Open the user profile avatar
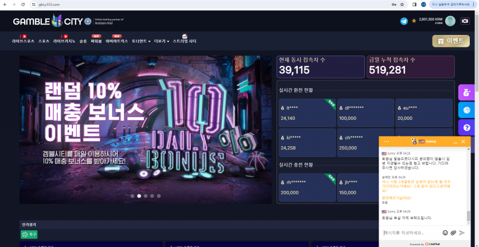The image size is (479, 247). click(x=450, y=21)
